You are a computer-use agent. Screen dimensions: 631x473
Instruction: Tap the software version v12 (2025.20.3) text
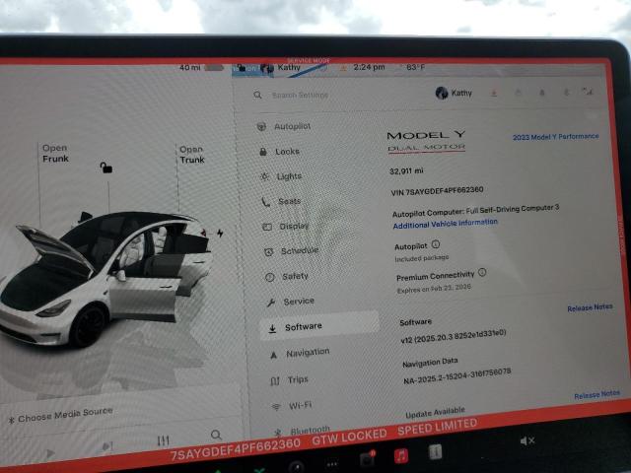pos(454,336)
